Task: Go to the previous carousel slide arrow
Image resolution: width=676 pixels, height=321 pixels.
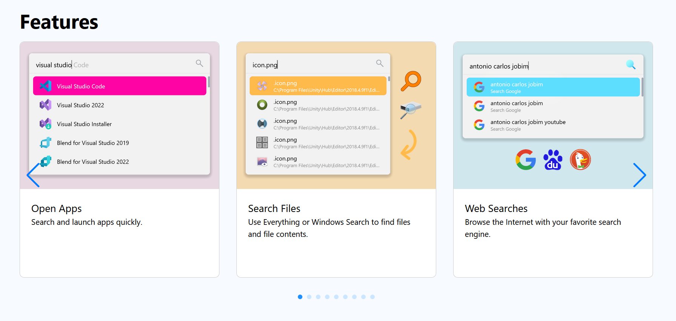Action: 33,175
